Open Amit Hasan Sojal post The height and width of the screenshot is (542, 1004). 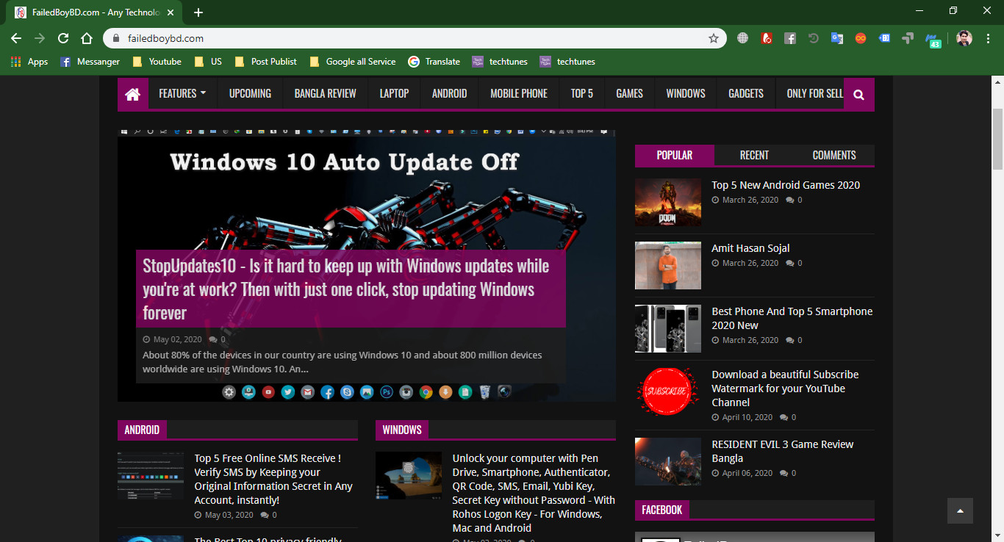click(750, 248)
